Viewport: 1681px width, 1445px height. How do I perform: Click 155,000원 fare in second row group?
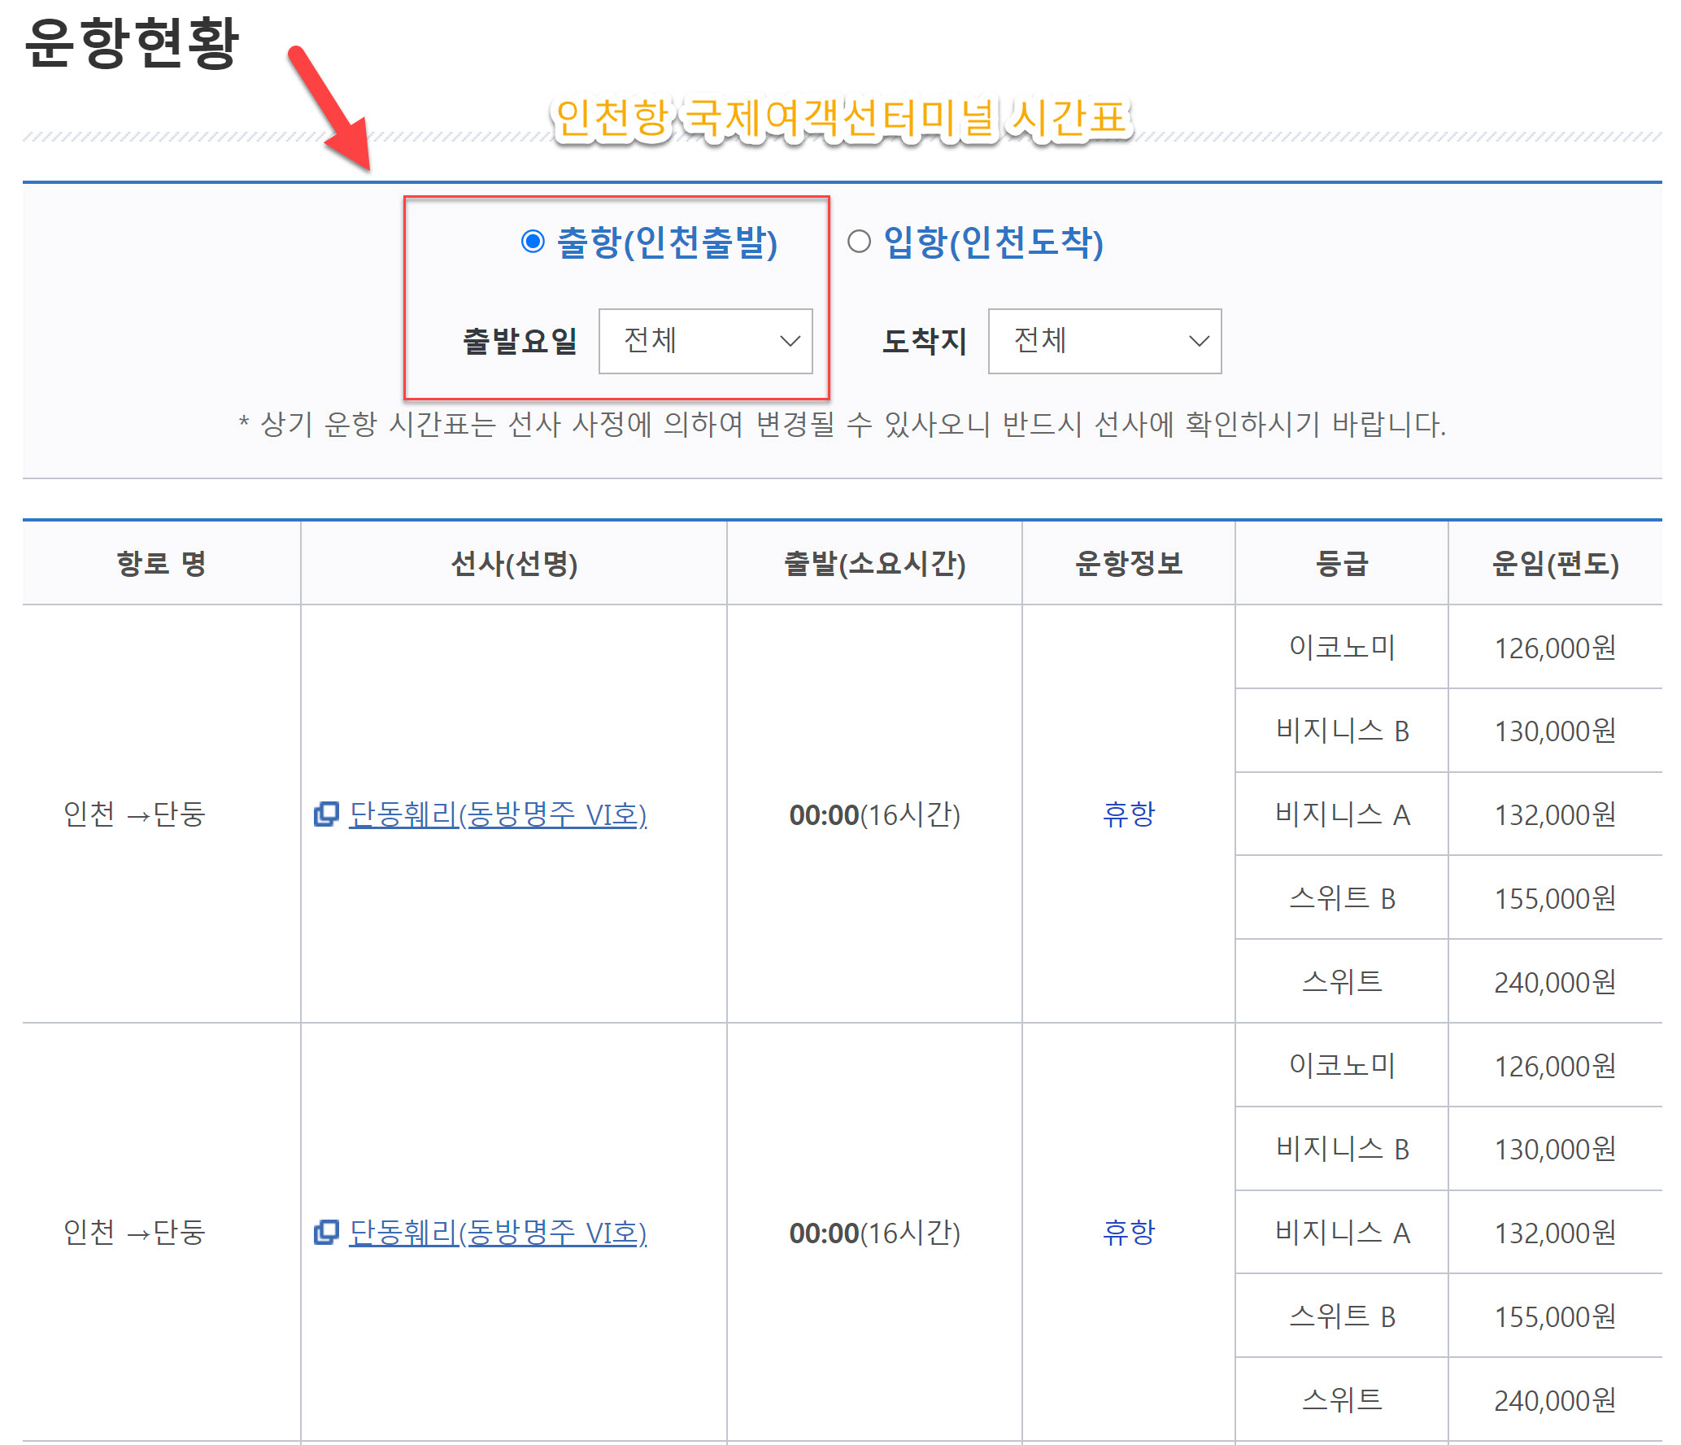[1555, 1316]
